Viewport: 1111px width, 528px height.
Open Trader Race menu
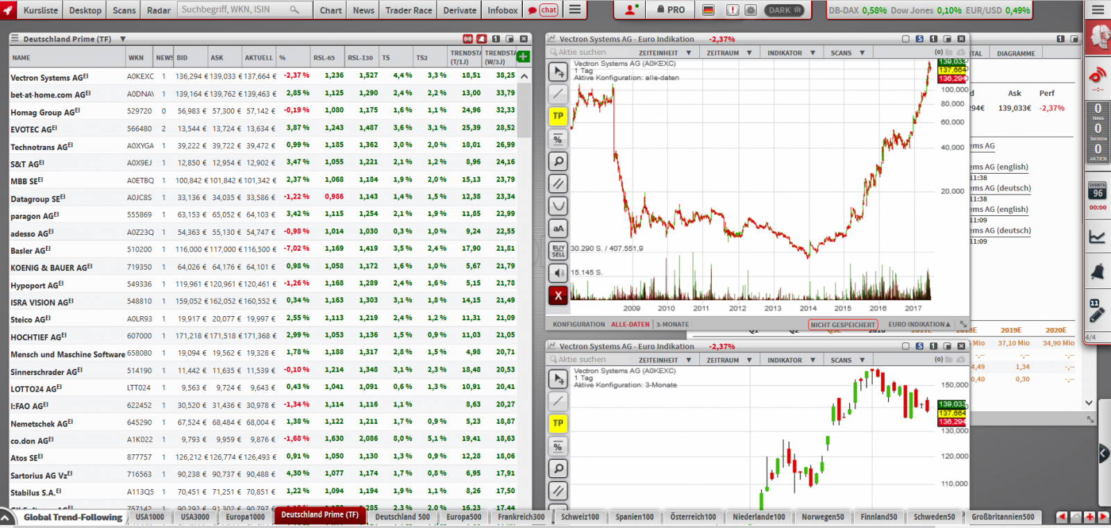coord(408,10)
